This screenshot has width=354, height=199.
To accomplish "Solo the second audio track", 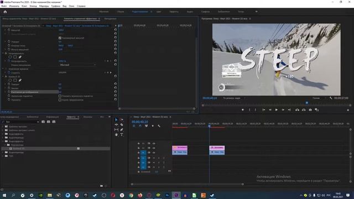I will click(159, 163).
